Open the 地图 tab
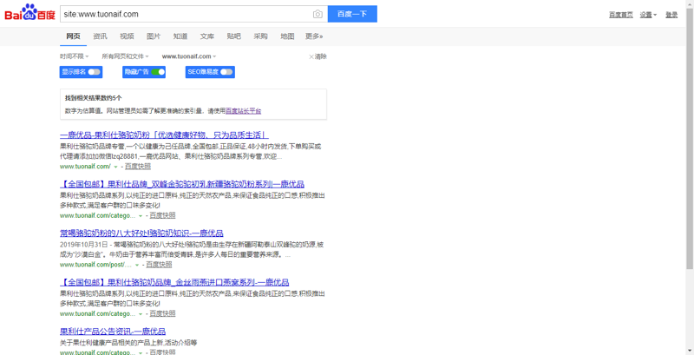The width and height of the screenshot is (694, 355). (x=287, y=36)
